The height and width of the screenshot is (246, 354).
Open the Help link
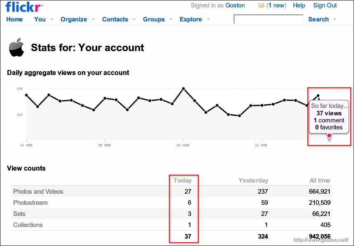299,5
